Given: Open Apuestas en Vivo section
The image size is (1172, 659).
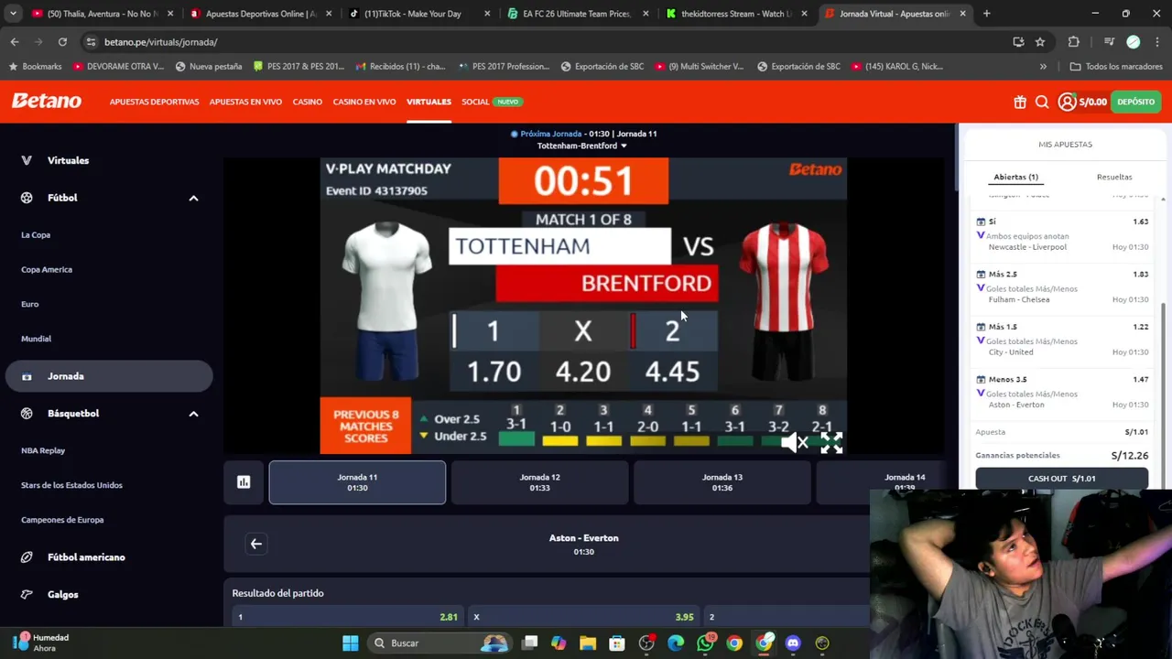Looking at the screenshot, I should pos(245,102).
